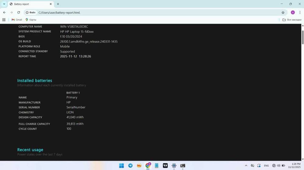This screenshot has height=170, width=304.
Task: Select the cycle count value 100
Action: pyautogui.click(x=69, y=129)
